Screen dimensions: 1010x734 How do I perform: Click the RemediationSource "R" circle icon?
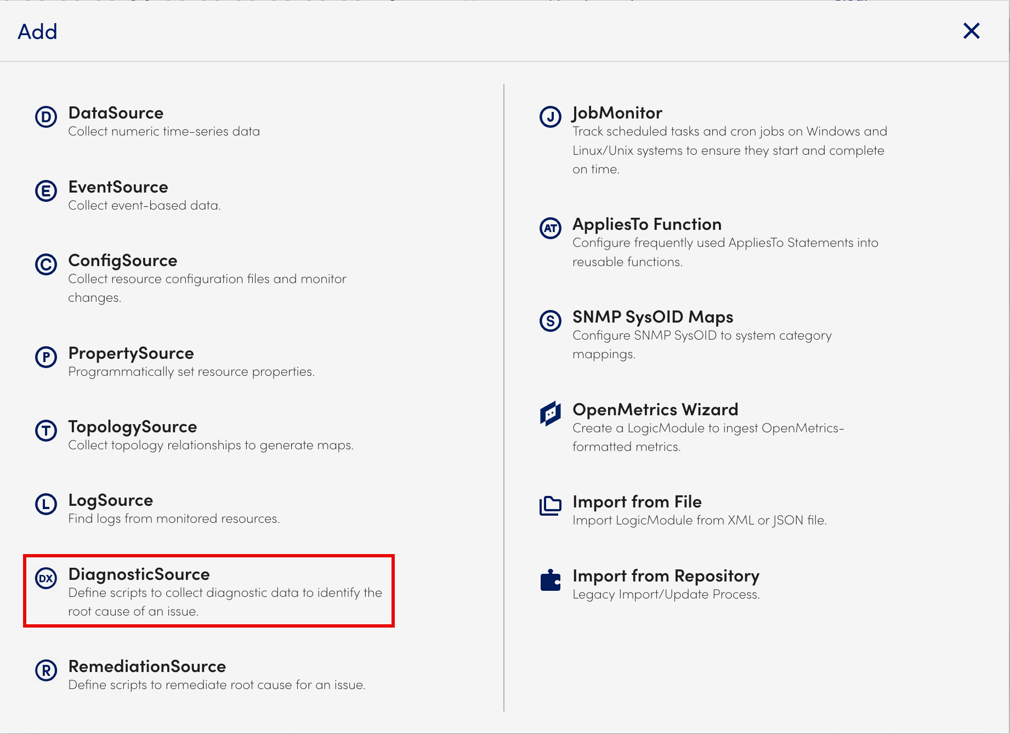click(46, 670)
